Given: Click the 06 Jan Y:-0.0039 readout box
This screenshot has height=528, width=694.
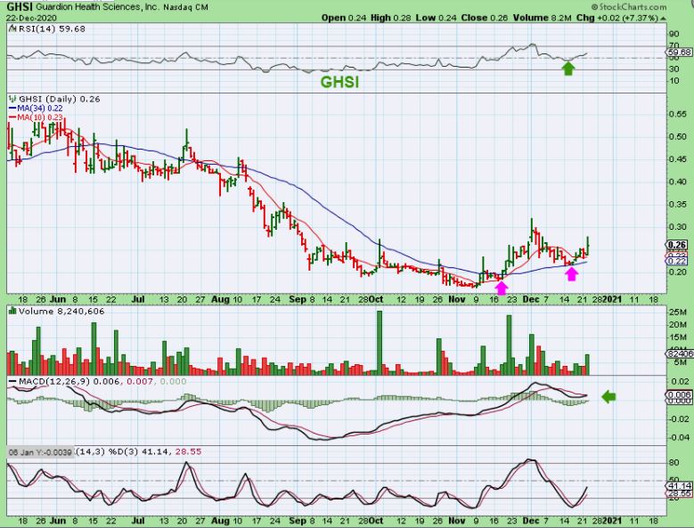Looking at the screenshot, I should tap(41, 452).
